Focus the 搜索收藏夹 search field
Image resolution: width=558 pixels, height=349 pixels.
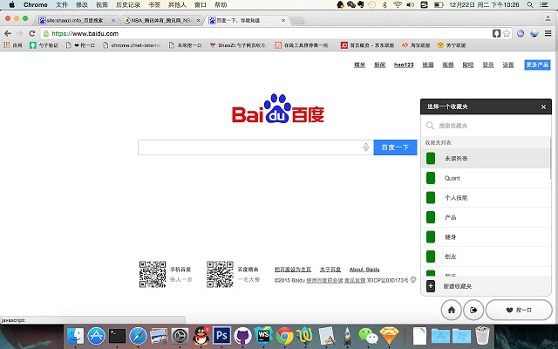487,126
